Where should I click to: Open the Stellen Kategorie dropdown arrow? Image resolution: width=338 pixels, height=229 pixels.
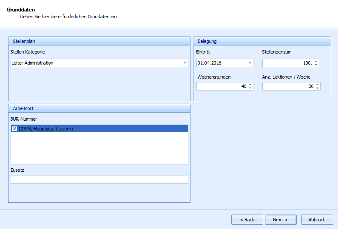coord(185,63)
